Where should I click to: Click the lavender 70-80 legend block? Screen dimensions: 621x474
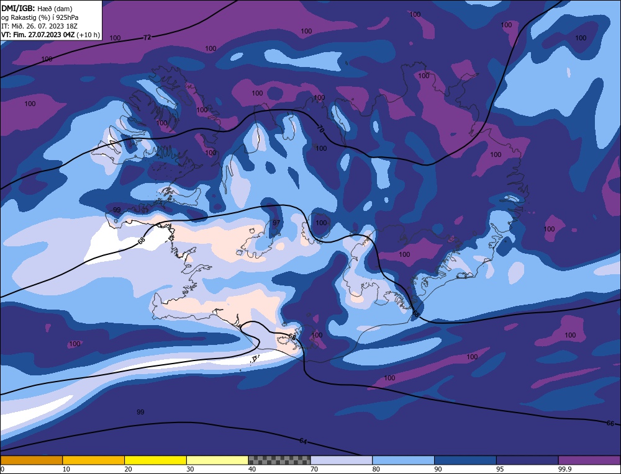(x=342, y=460)
